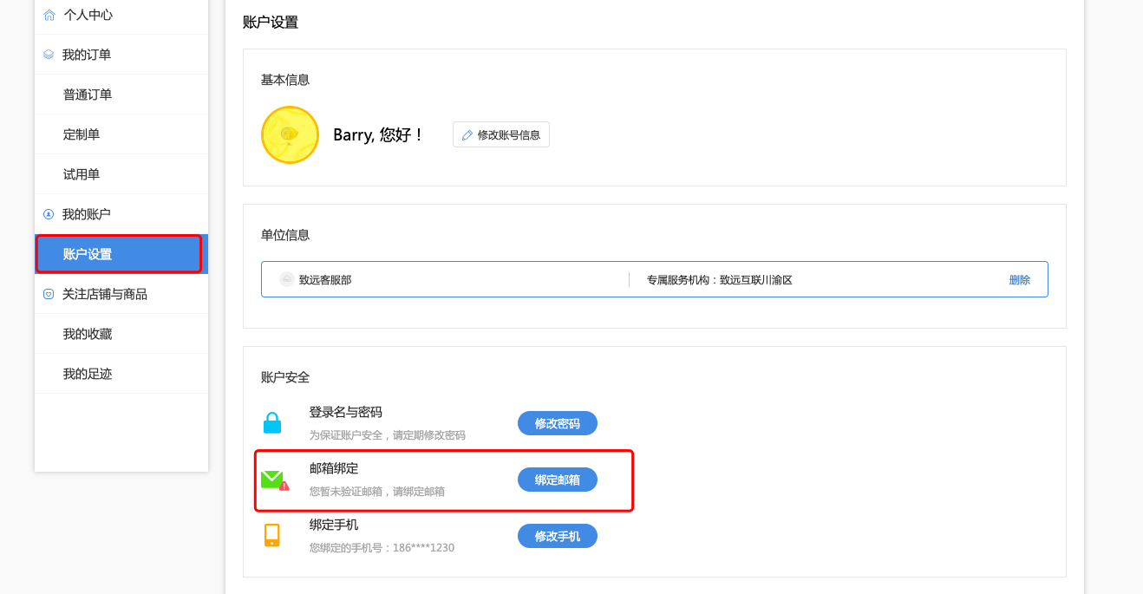
Task: Click the 绑定邮箱 button
Action: (558, 480)
